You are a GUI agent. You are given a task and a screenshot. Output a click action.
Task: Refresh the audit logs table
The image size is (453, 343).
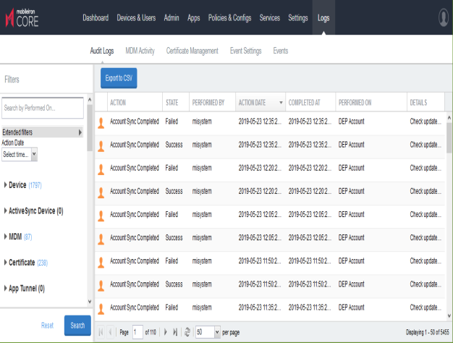pos(187,331)
